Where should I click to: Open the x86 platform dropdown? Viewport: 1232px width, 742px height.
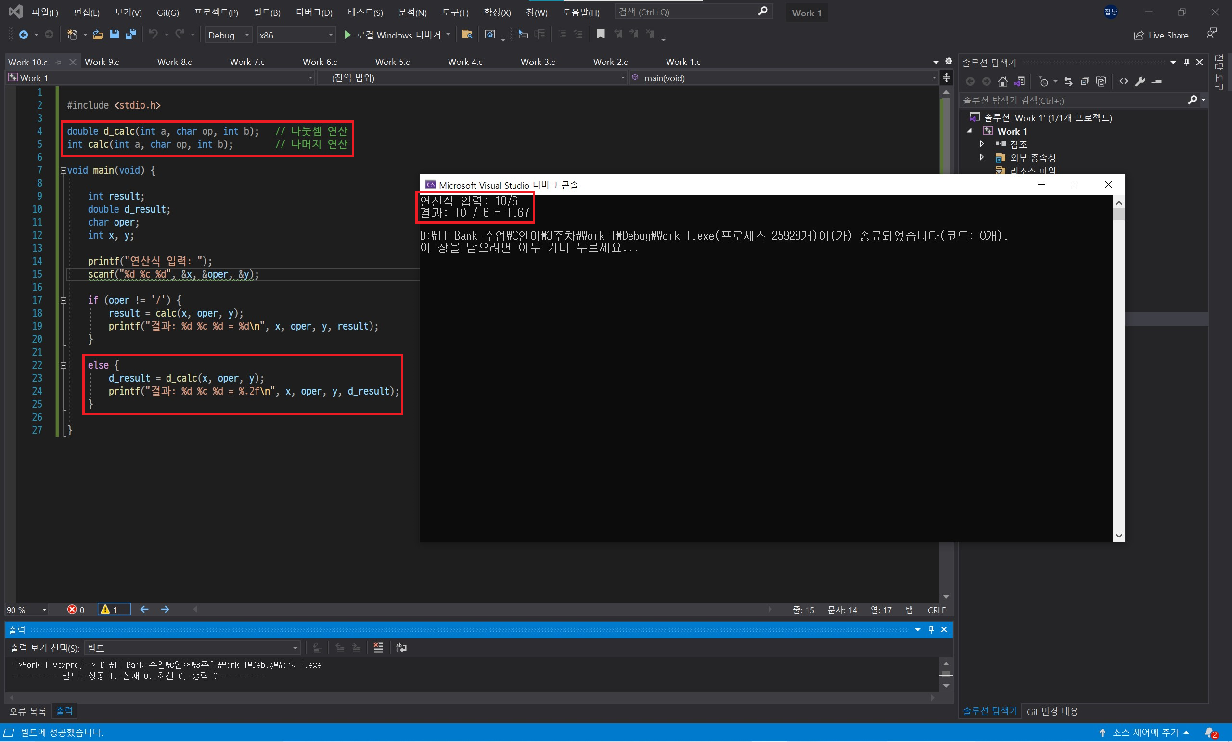[296, 35]
